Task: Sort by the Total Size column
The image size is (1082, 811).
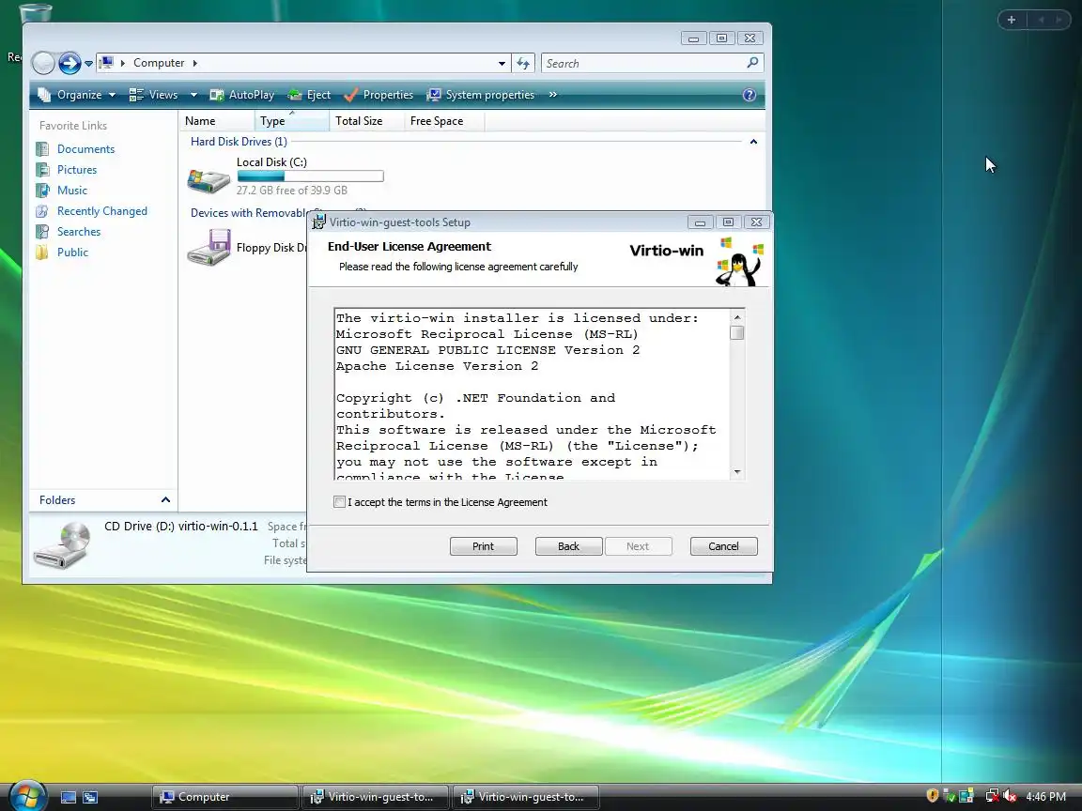Action: pyautogui.click(x=366, y=121)
